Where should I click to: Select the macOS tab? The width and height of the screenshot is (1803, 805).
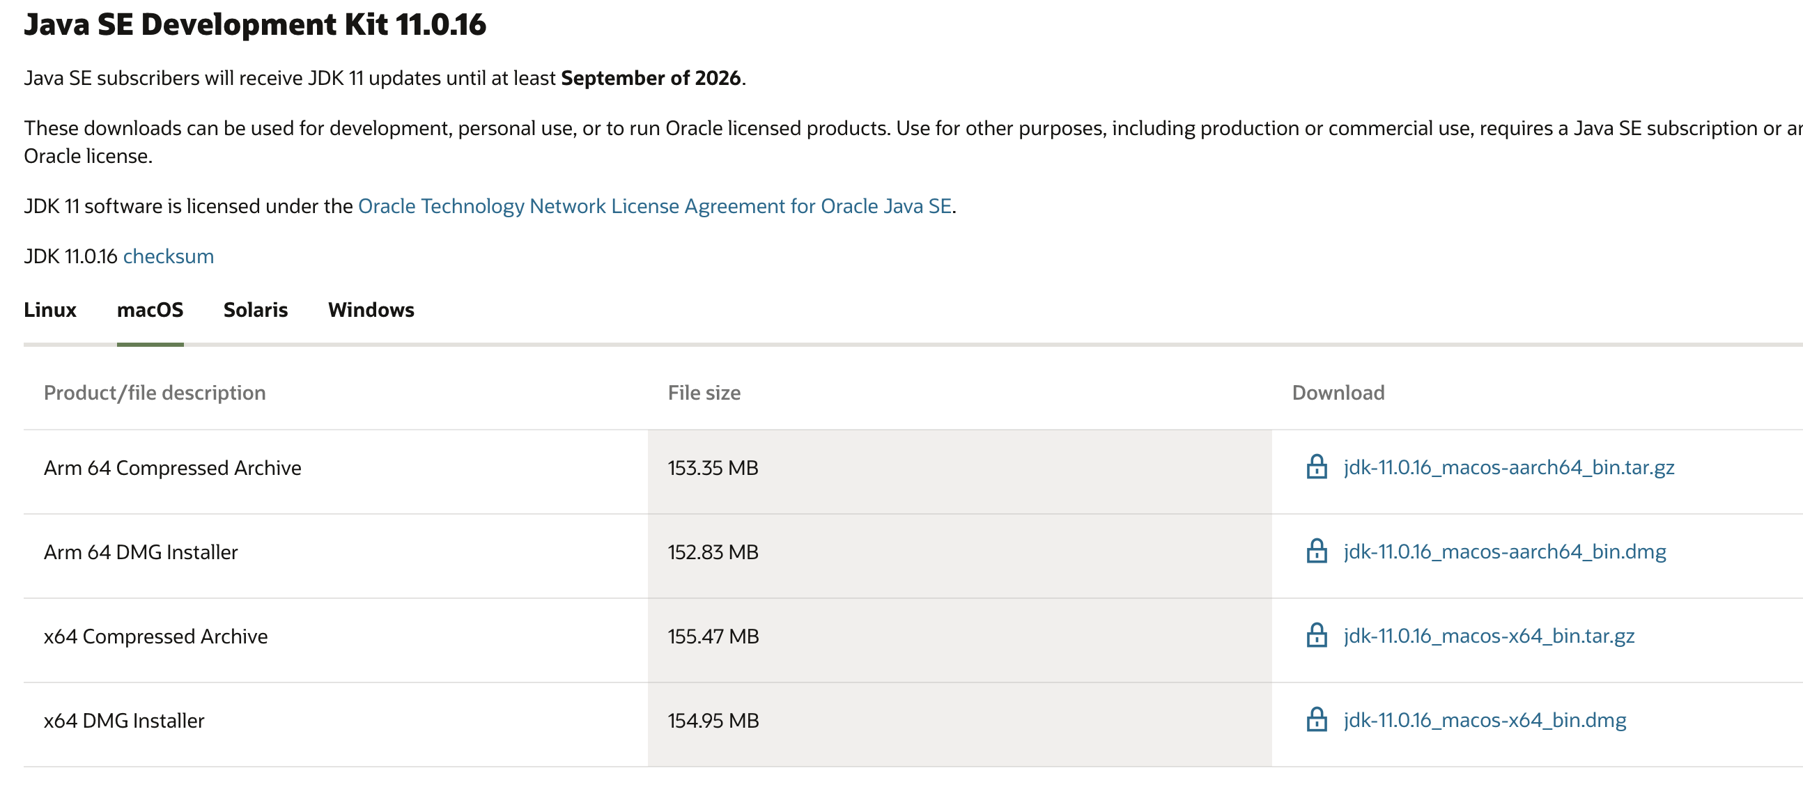[x=150, y=310]
